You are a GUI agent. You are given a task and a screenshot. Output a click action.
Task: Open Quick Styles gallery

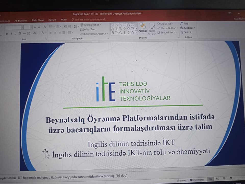(x=152, y=29)
